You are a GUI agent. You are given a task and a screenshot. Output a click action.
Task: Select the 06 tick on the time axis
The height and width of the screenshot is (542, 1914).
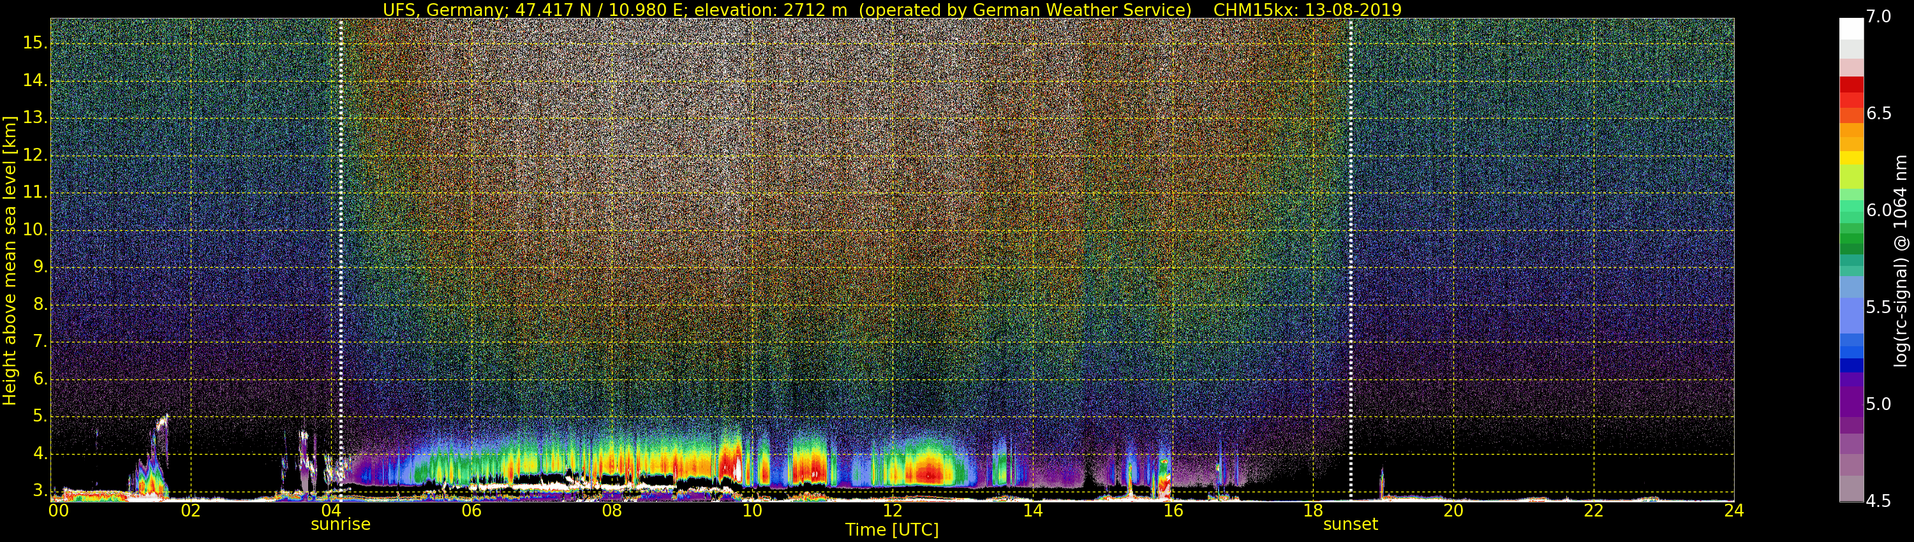click(472, 511)
